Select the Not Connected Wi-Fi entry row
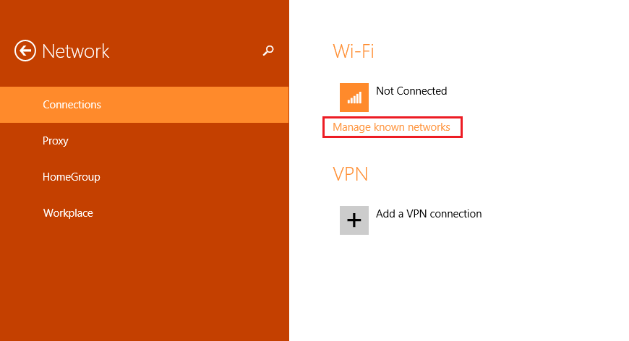Image resolution: width=629 pixels, height=341 pixels. coord(393,98)
